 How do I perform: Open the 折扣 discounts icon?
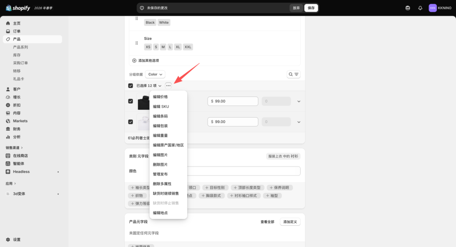click(x=8, y=105)
